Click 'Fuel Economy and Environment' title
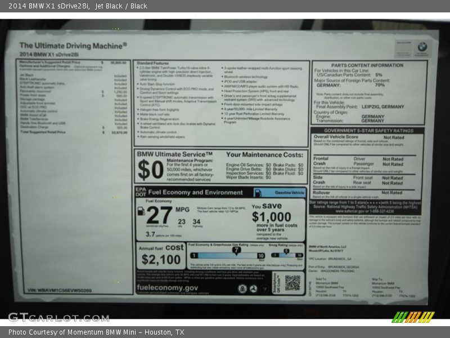Screen dimensions: 450x338 click(x=195, y=192)
